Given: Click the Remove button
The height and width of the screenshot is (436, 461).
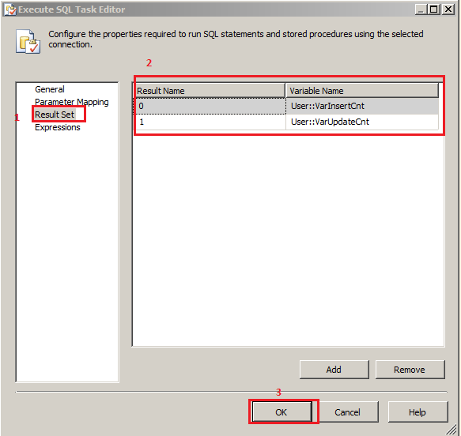Looking at the screenshot, I should coord(410,370).
